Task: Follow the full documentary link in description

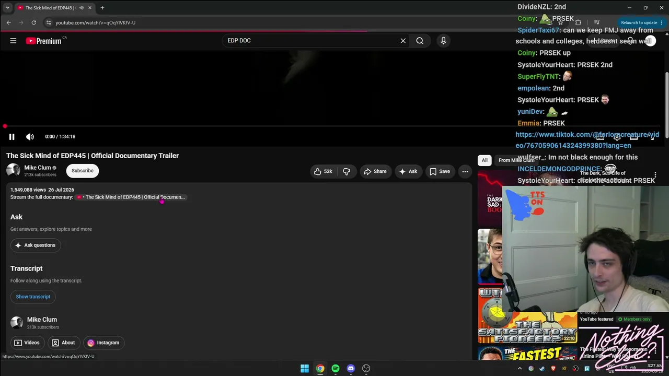Action: [x=131, y=197]
